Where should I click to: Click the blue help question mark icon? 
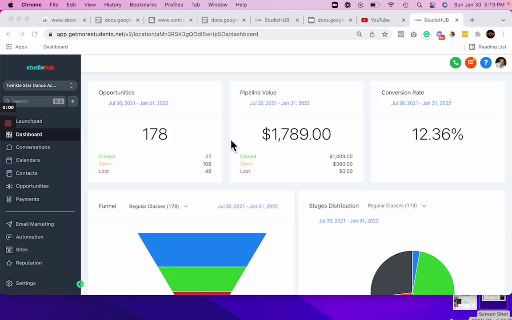click(485, 63)
